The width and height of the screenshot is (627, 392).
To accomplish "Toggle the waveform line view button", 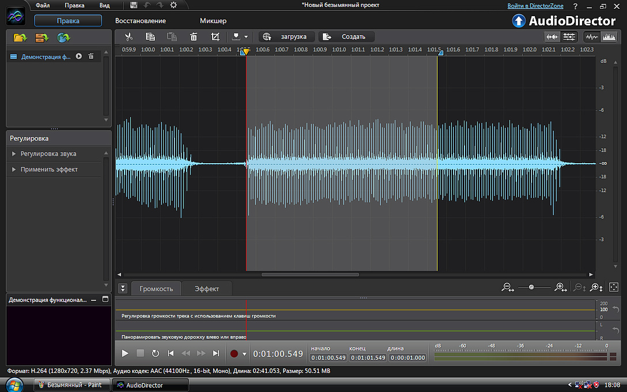I will point(592,37).
